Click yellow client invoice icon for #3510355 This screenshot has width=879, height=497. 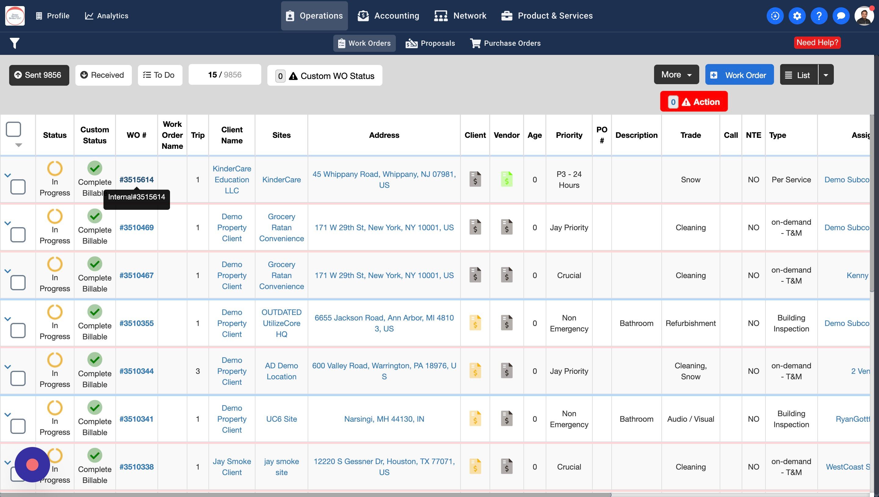point(475,323)
